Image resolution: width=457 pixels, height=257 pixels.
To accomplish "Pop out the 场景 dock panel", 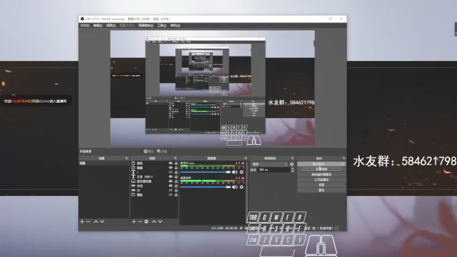I will pyautogui.click(x=126, y=158).
